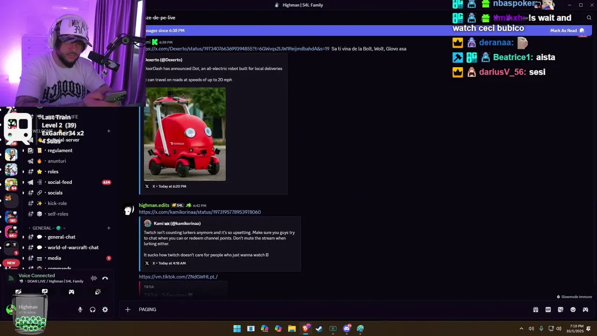The height and width of the screenshot is (336, 597).
Task: Open noise suppression waveform icon
Action: click(94, 278)
